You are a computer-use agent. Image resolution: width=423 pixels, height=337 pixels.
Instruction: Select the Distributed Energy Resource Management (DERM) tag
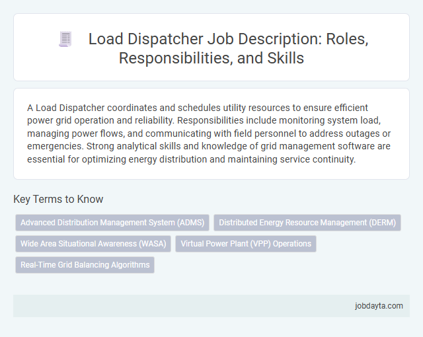[x=307, y=223]
